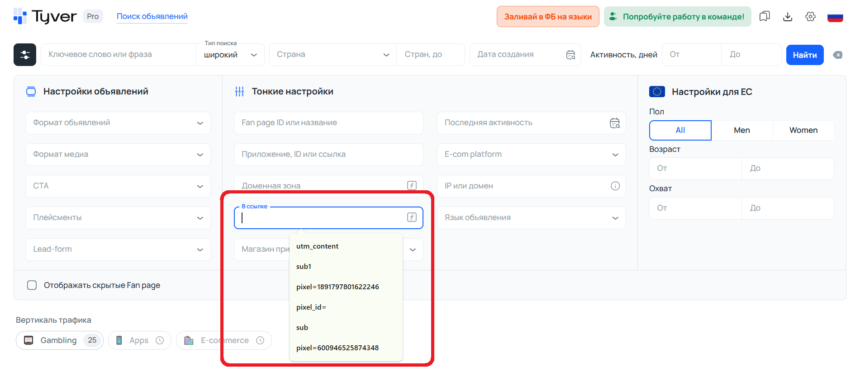
Task: Open calendar in Дата создания field
Action: pos(571,55)
